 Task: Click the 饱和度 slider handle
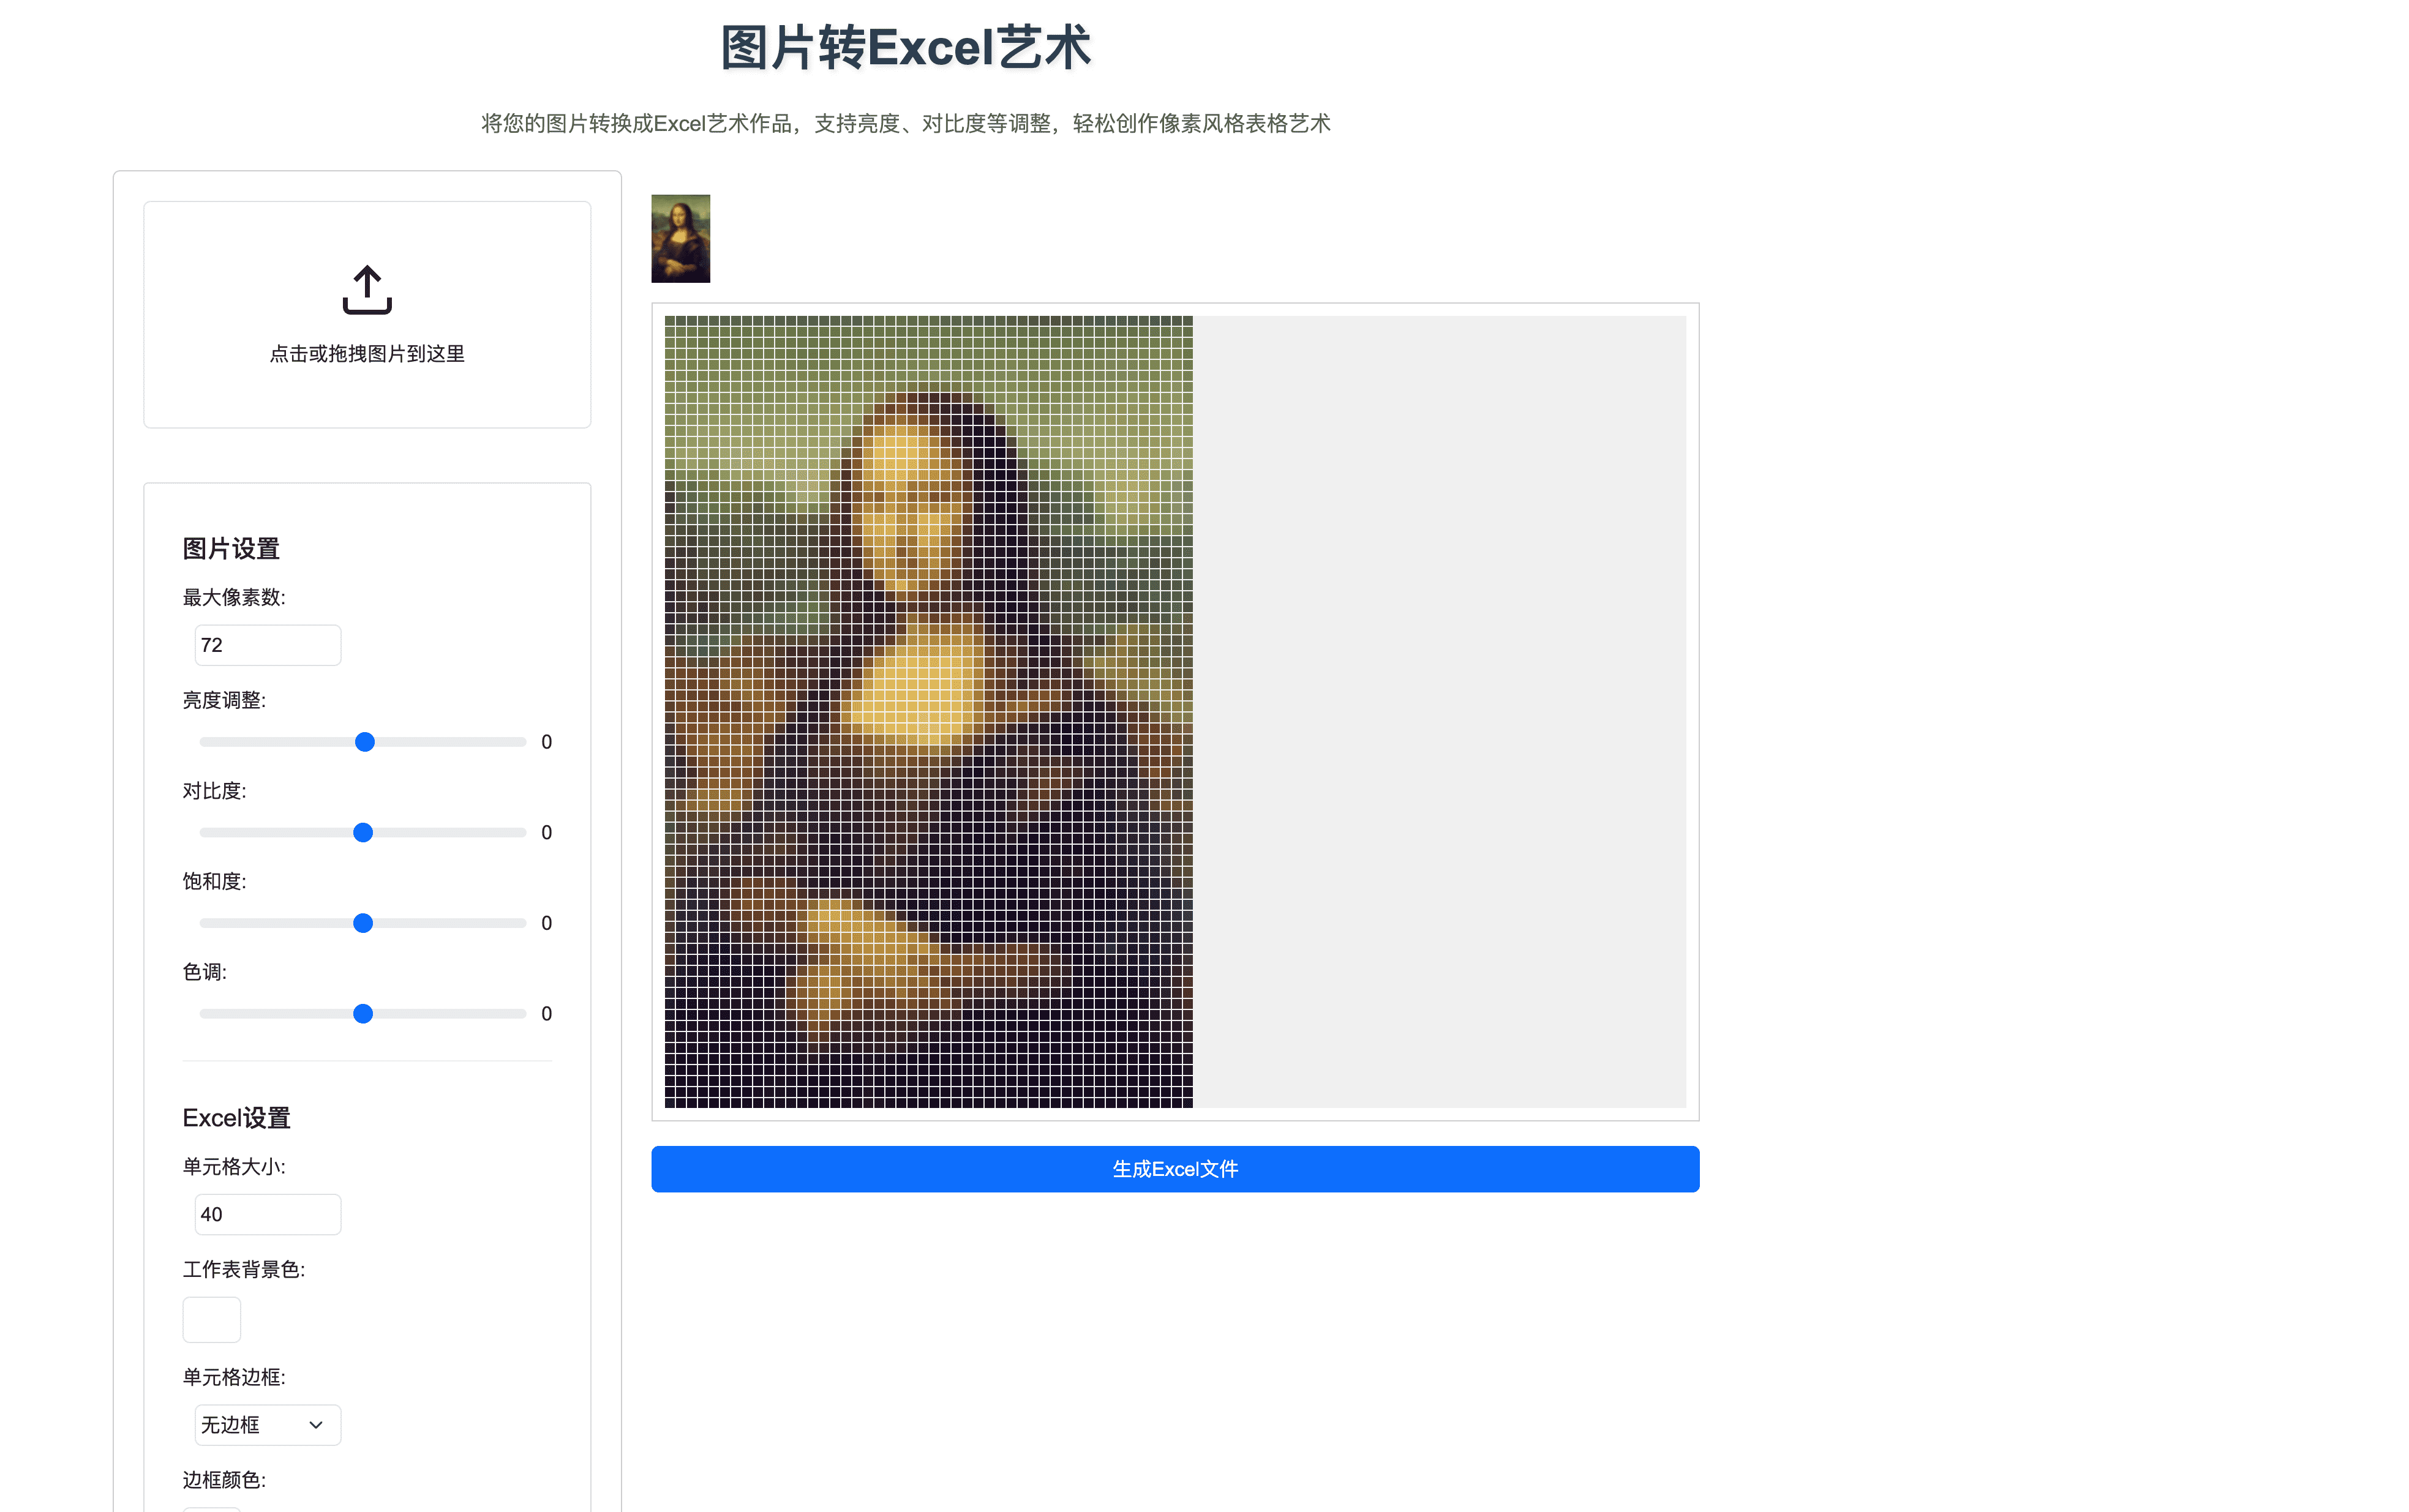(x=363, y=923)
